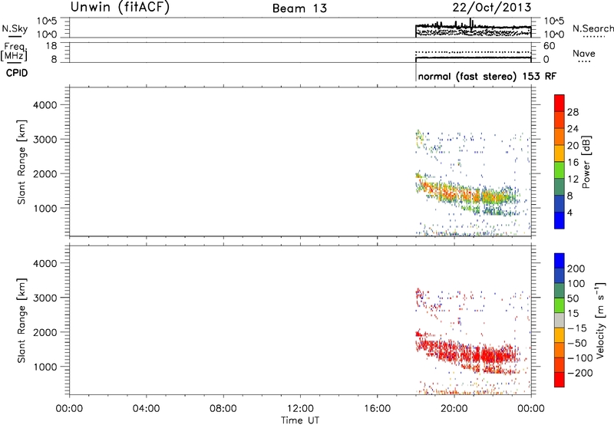The image size is (614, 425).
Task: Click the "50" label on the velocity colorbar
Action: 573,298
